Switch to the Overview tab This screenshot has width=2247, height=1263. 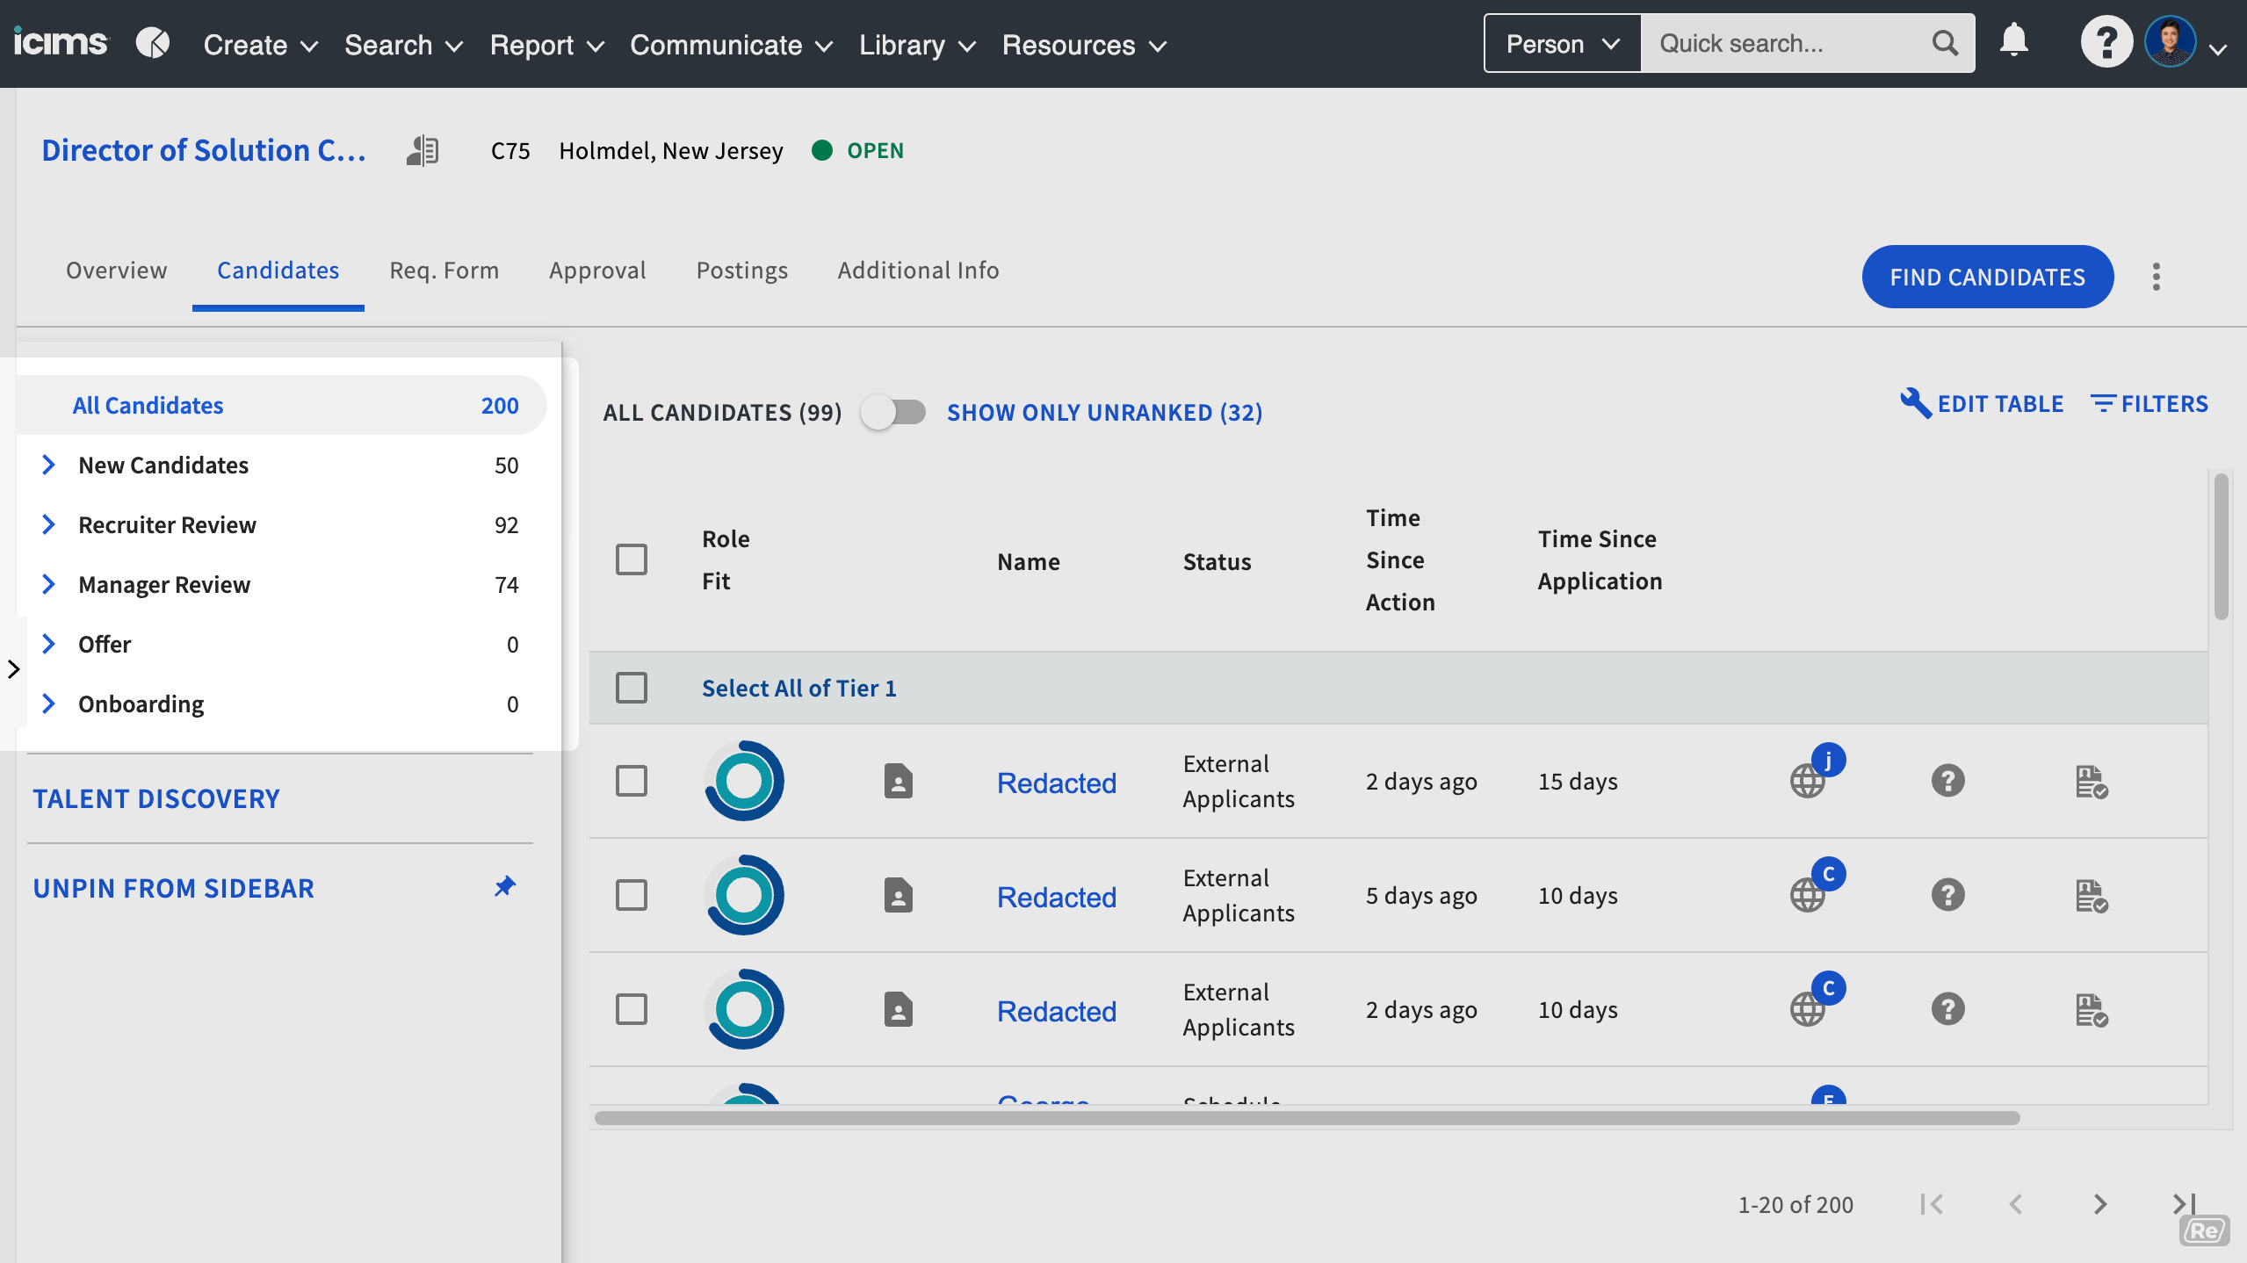116,271
